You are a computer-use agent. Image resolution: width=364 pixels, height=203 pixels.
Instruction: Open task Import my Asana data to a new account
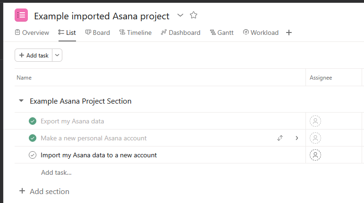pos(99,155)
